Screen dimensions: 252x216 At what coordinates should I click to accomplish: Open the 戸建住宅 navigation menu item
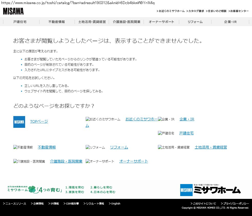[20, 22]
